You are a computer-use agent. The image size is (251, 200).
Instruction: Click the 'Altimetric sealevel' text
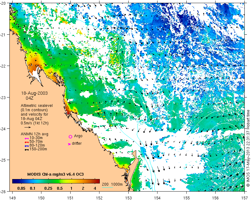click(37, 106)
